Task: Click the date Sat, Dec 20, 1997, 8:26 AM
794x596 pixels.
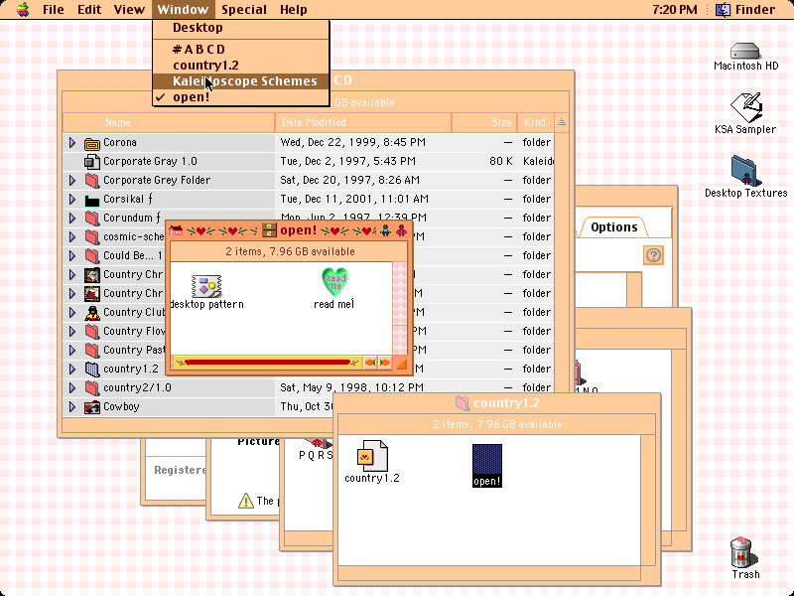Action: pyautogui.click(x=350, y=181)
